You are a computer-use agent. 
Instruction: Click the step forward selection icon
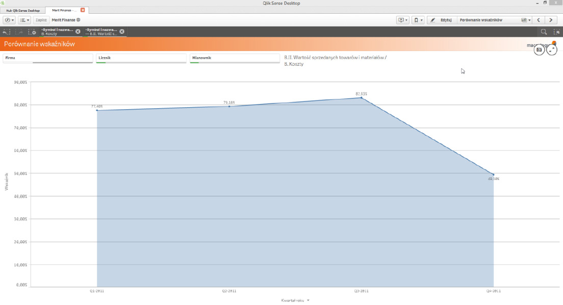tap(20, 32)
